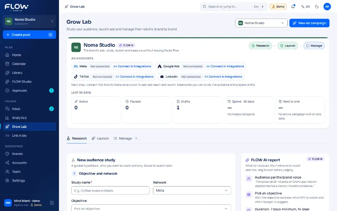
Task: Click the Analytics chart icon
Action: tap(7, 118)
